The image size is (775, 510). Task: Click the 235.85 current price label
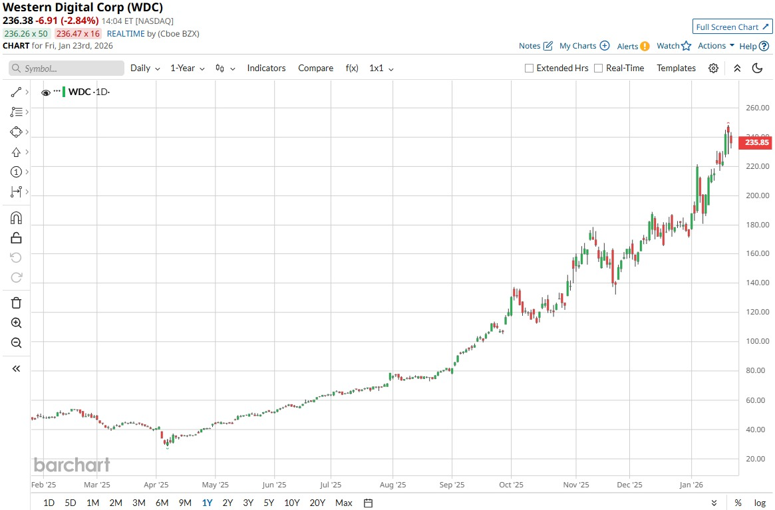[x=755, y=142]
